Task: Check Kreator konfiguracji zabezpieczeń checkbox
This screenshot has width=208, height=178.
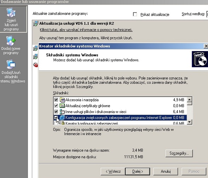Action: [x=56, y=123]
